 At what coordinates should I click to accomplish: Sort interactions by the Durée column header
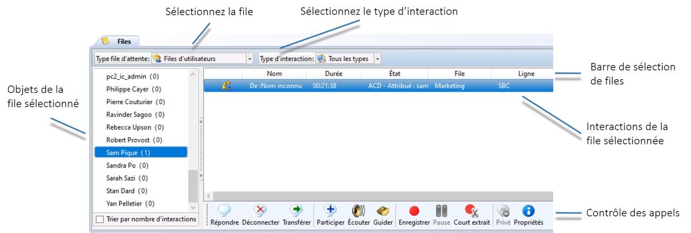[334, 74]
